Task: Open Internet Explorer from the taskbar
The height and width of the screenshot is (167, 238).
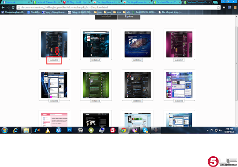Action: pos(15,130)
